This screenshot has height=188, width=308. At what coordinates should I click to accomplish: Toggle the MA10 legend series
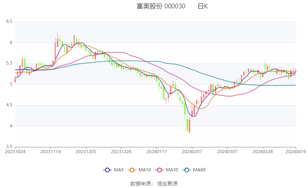[139, 170]
